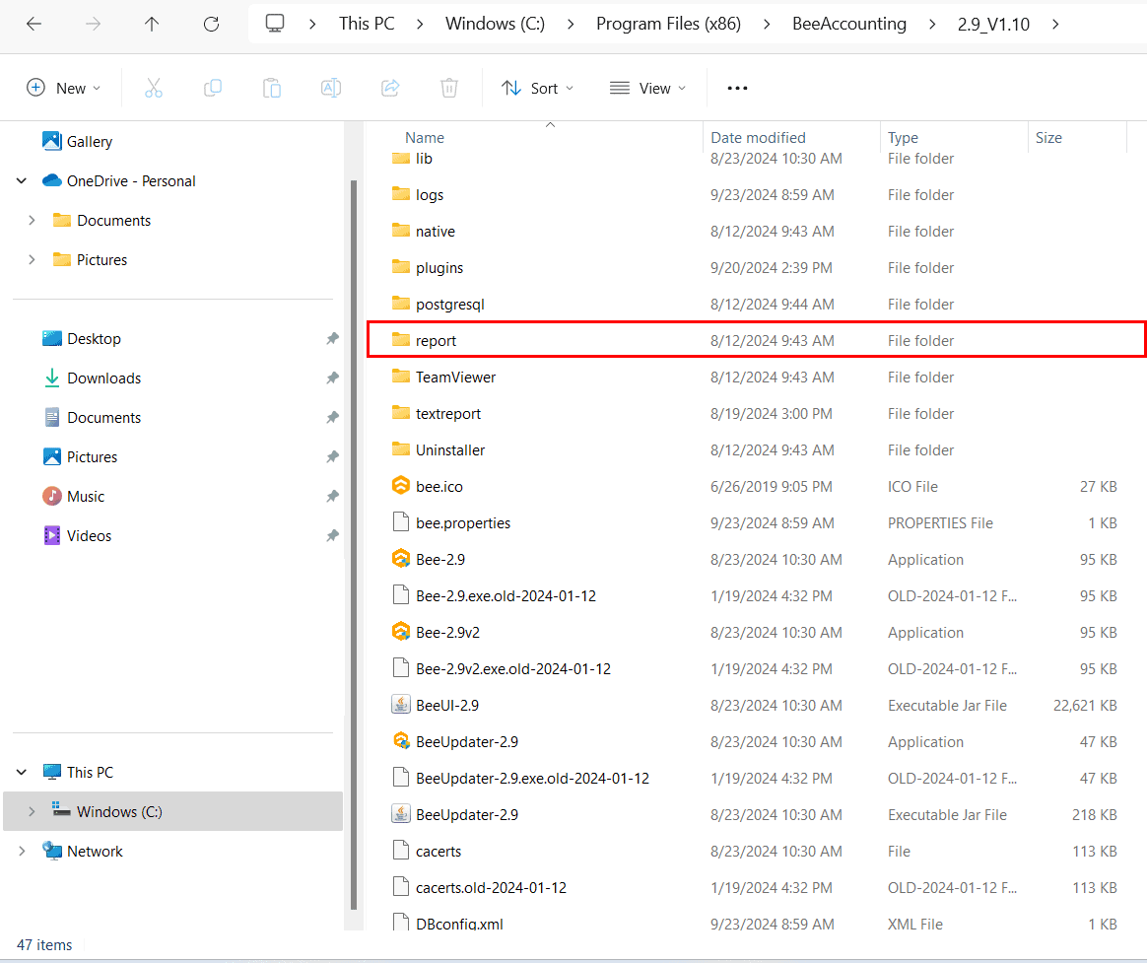
Task: Click the Up directory arrow
Action: click(152, 24)
